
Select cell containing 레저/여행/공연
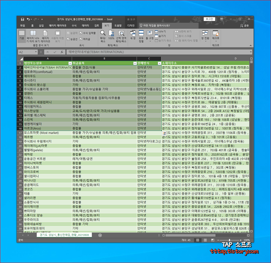[x=104, y=159]
